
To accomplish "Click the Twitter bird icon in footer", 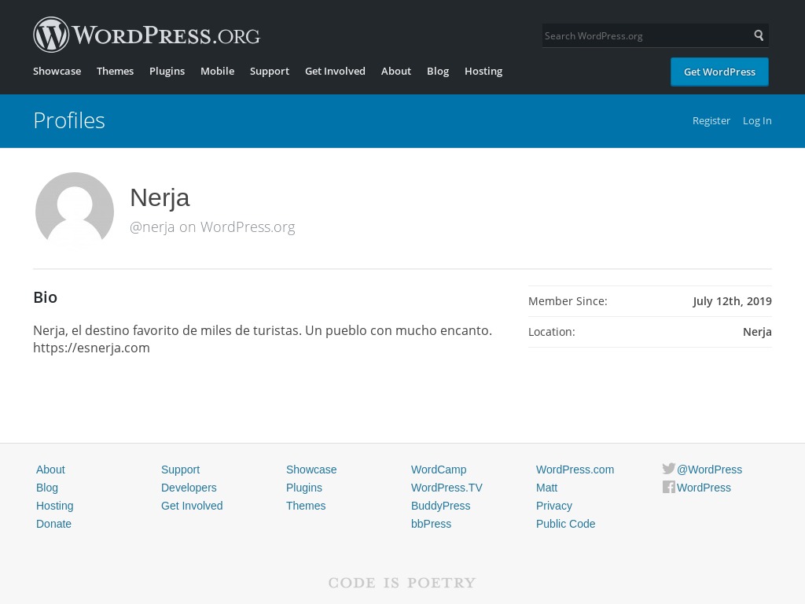I will (669, 469).
